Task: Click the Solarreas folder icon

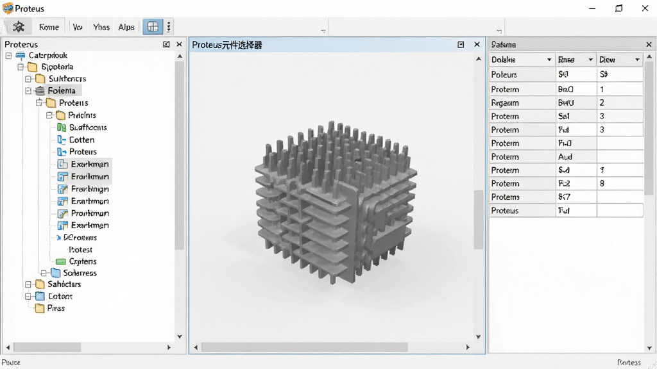Action: (x=56, y=273)
